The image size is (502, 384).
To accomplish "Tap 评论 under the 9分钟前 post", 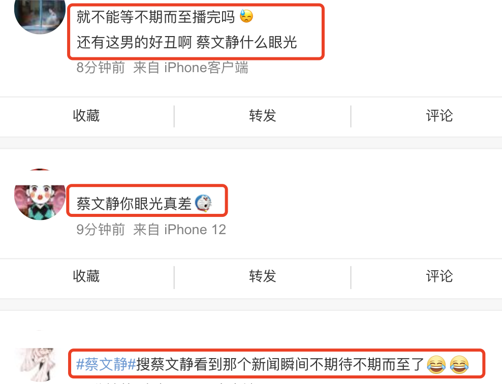I will coord(439,276).
